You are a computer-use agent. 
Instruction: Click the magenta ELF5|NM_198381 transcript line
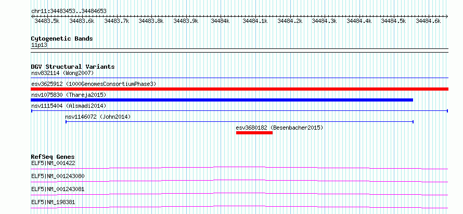coord(239,207)
